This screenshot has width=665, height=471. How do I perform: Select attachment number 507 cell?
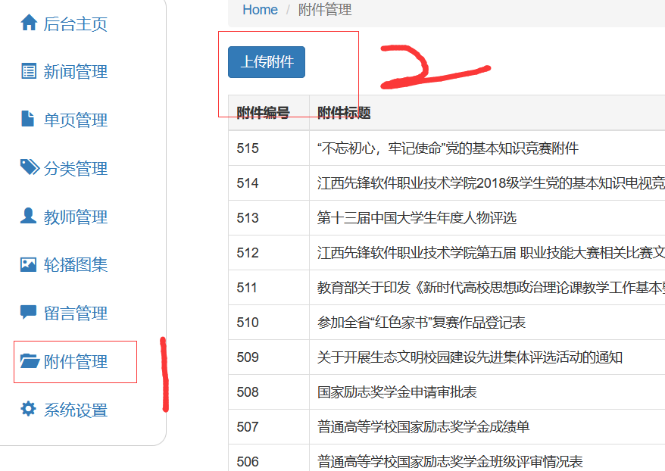[x=269, y=426]
